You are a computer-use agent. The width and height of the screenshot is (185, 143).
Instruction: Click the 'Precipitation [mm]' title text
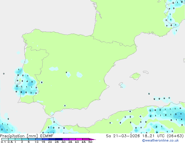coord(19,136)
